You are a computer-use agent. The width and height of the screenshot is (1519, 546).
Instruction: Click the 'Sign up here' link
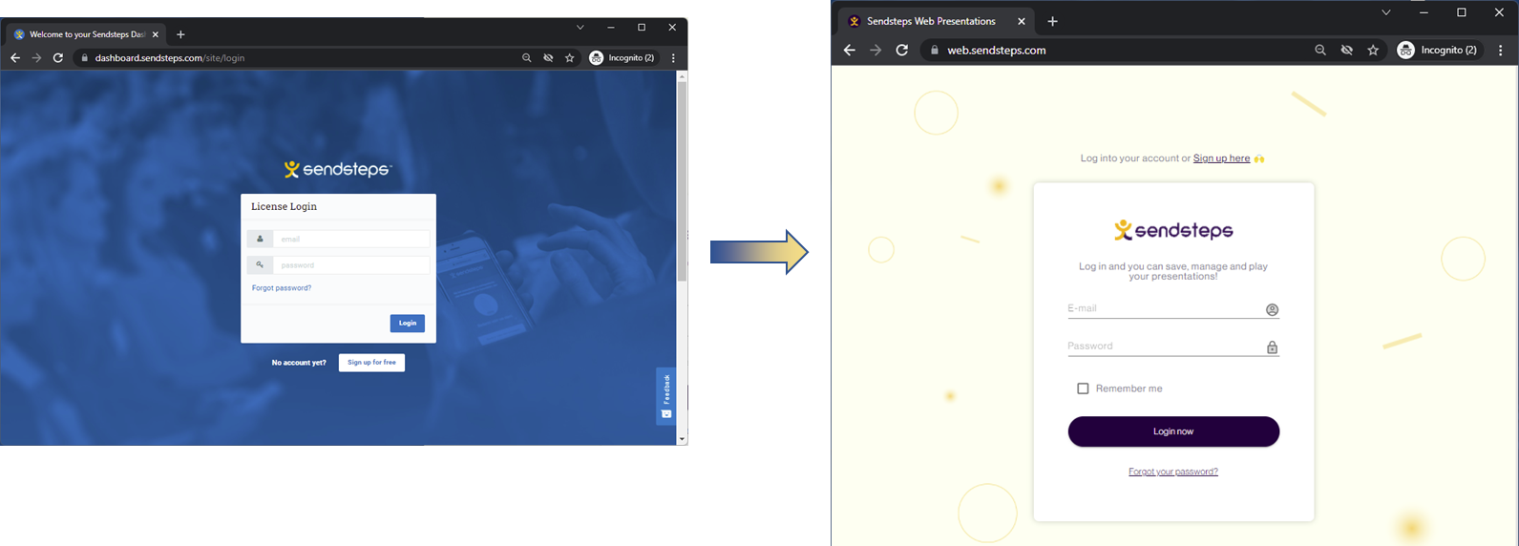(1221, 158)
